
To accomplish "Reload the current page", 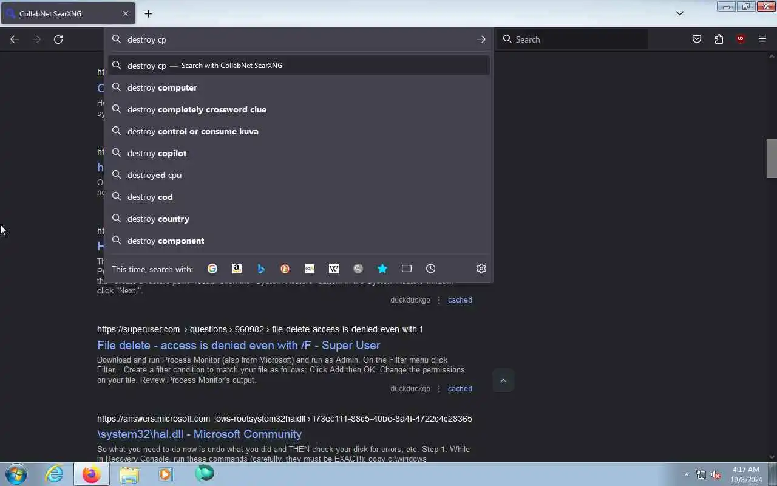I will pyautogui.click(x=58, y=39).
